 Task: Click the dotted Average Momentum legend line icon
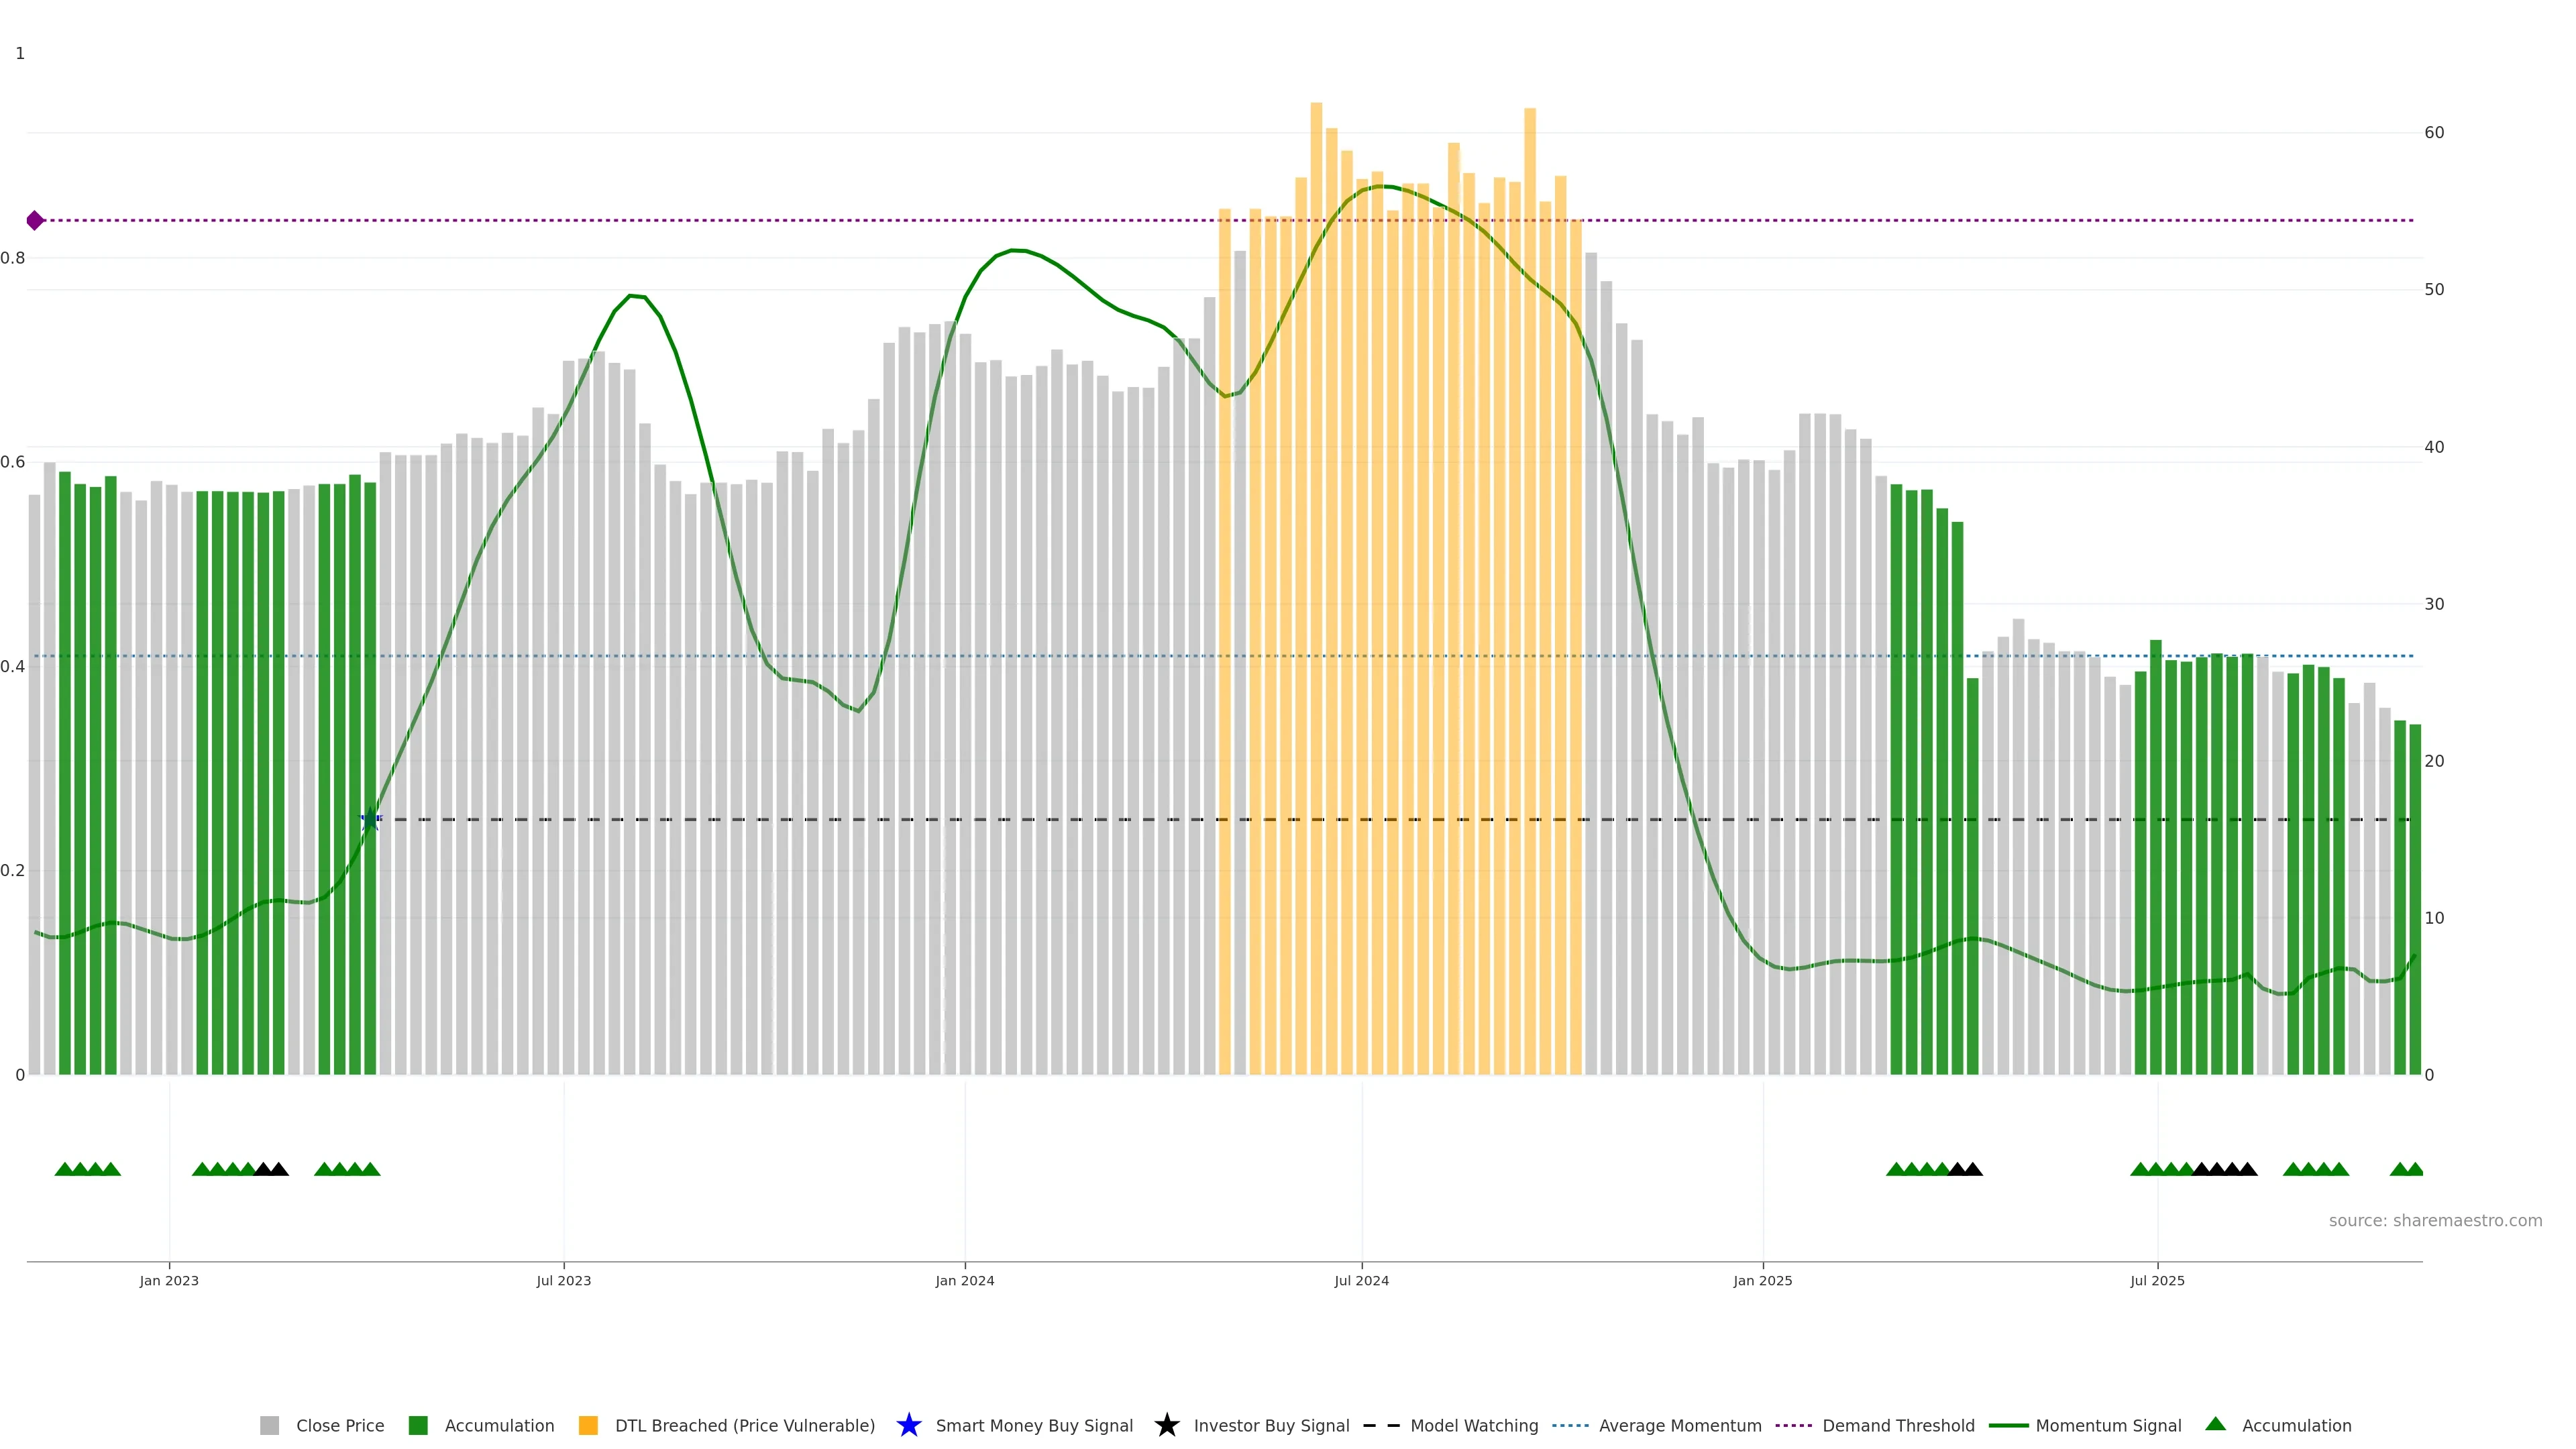[x=1570, y=1425]
